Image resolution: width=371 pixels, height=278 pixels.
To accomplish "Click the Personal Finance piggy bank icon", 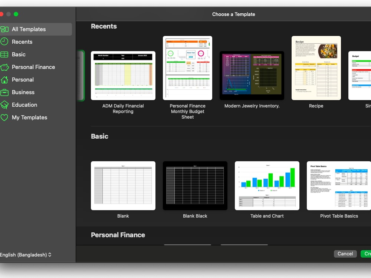I will [4, 67].
